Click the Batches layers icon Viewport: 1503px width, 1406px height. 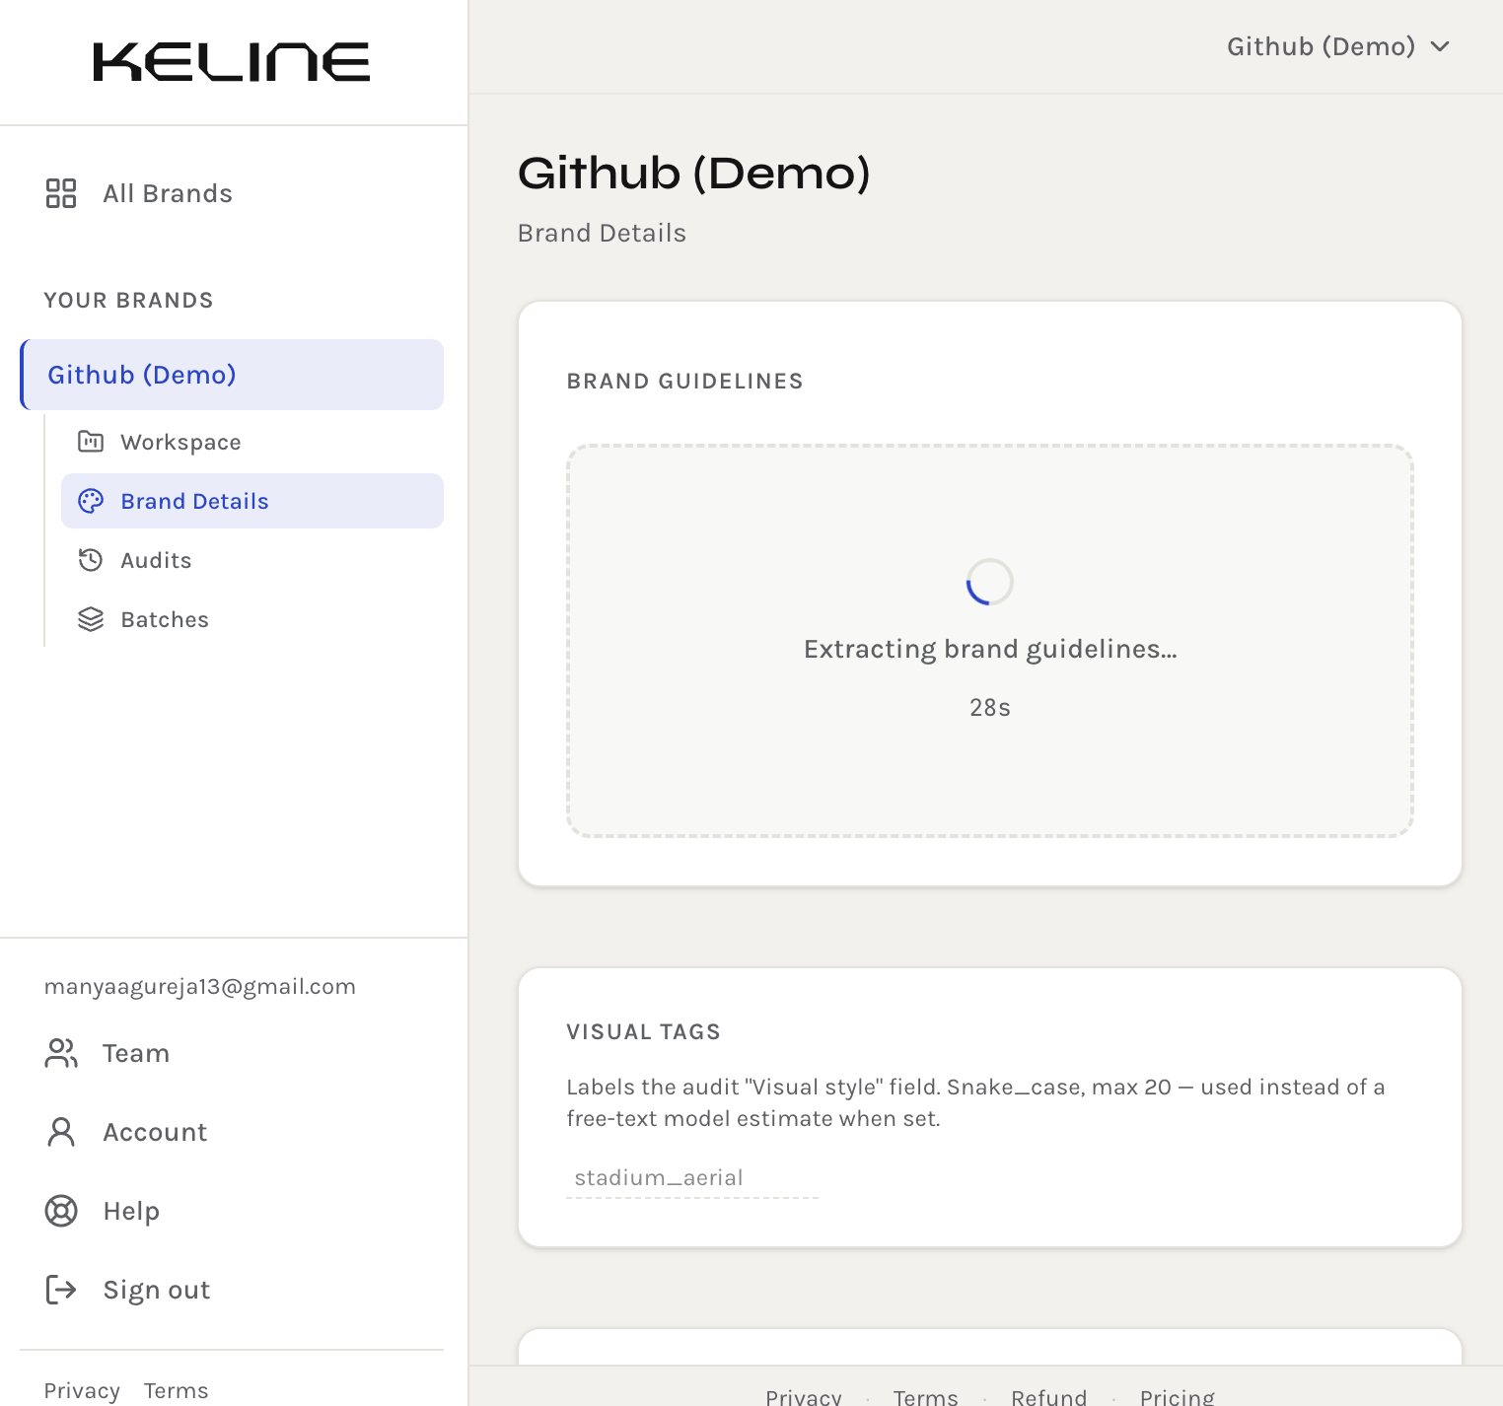pos(91,619)
